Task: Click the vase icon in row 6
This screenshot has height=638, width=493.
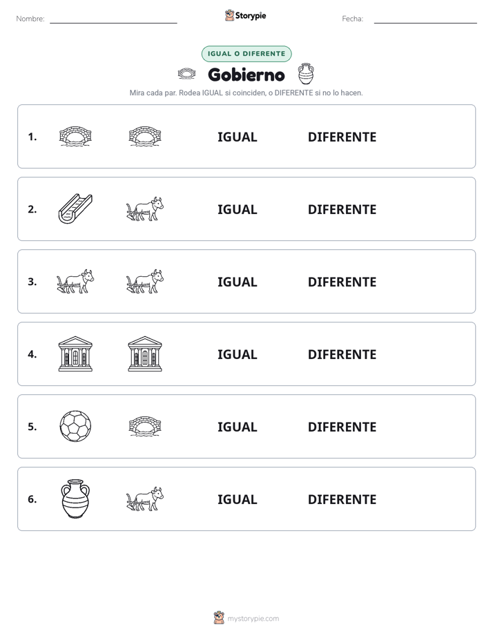Action: coord(75,499)
